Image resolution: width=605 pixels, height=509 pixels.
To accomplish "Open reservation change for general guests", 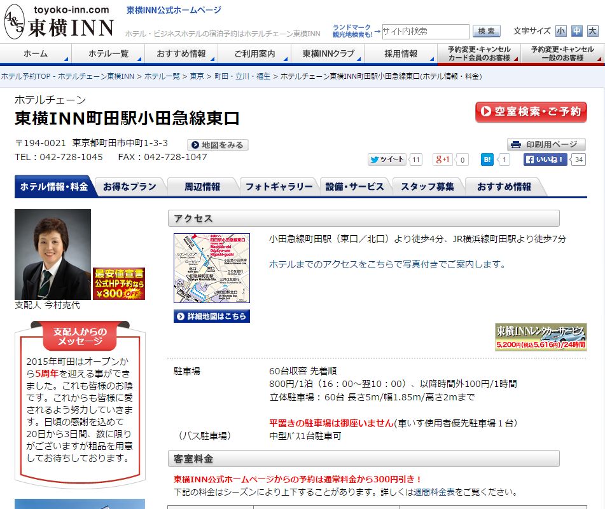I will (x=562, y=53).
